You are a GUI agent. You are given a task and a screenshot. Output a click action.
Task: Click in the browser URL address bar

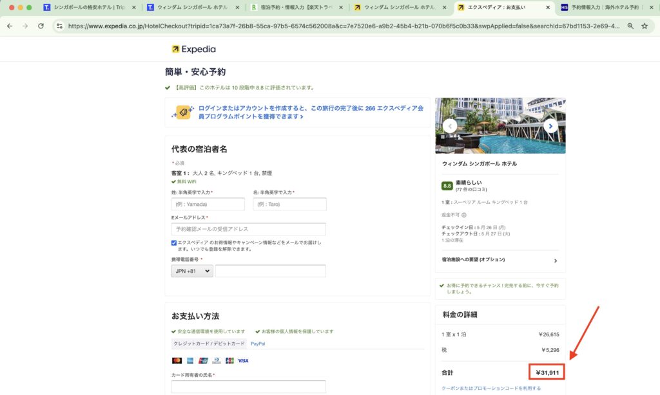(x=343, y=26)
